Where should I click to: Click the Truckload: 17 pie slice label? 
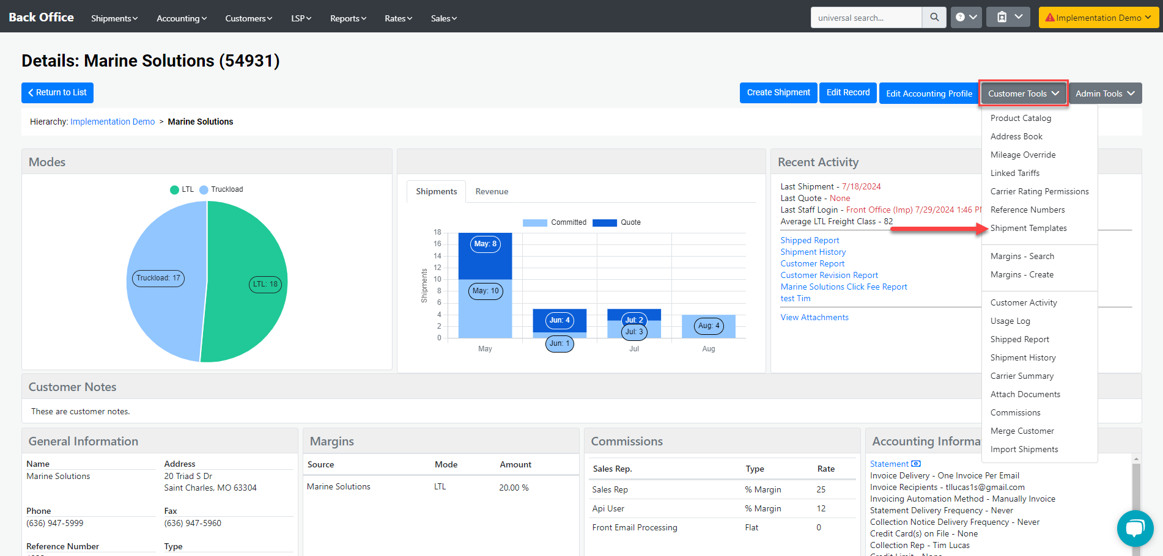(158, 278)
